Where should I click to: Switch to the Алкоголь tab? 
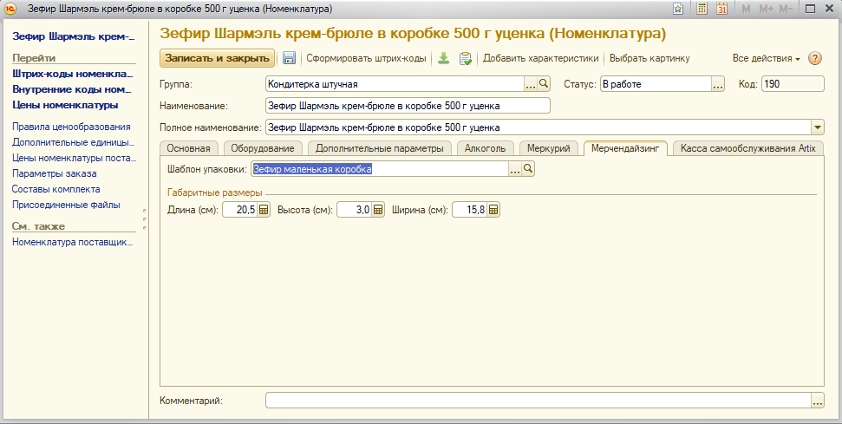click(485, 148)
